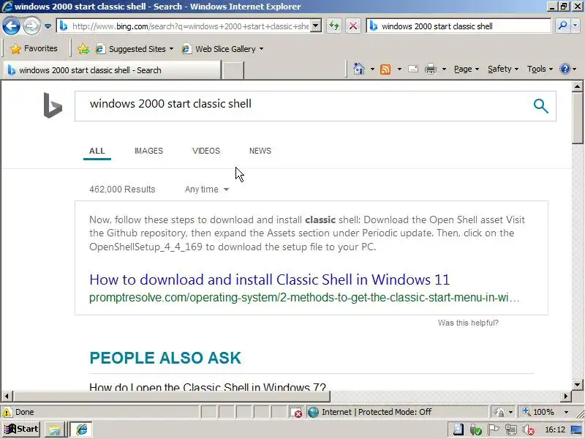The width and height of the screenshot is (585, 439).
Task: Open the Tools menu
Action: pyautogui.click(x=540, y=69)
